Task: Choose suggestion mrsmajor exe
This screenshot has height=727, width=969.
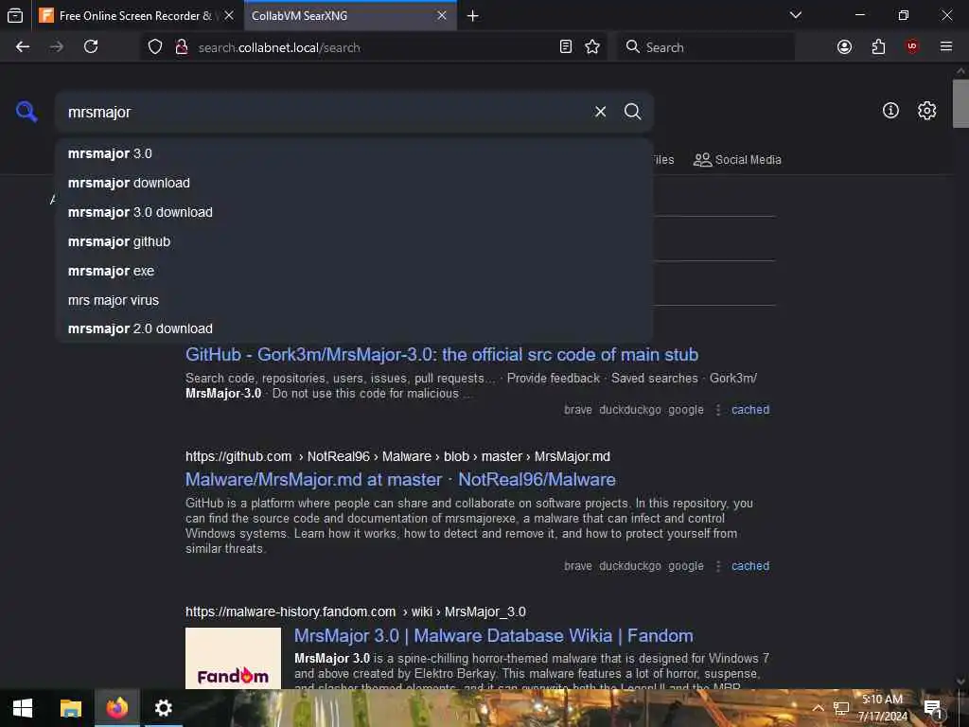Action: click(354, 271)
